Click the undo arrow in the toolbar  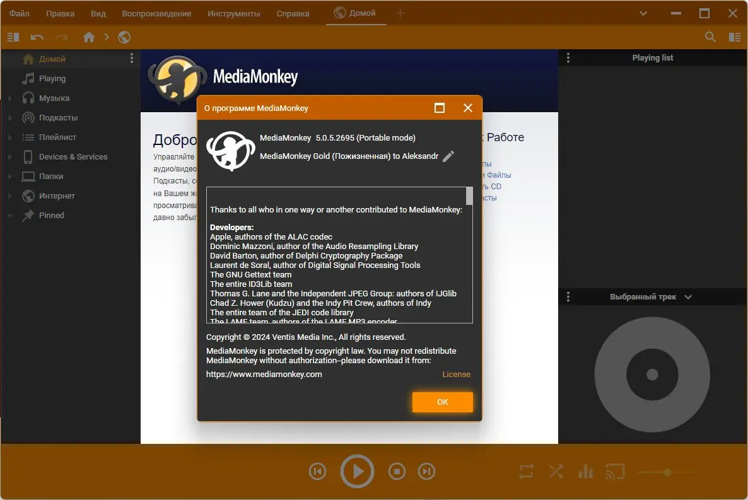[37, 37]
